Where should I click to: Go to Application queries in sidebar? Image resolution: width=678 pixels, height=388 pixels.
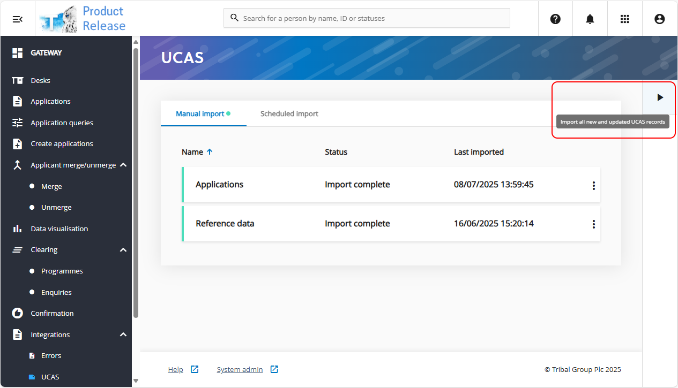click(62, 123)
